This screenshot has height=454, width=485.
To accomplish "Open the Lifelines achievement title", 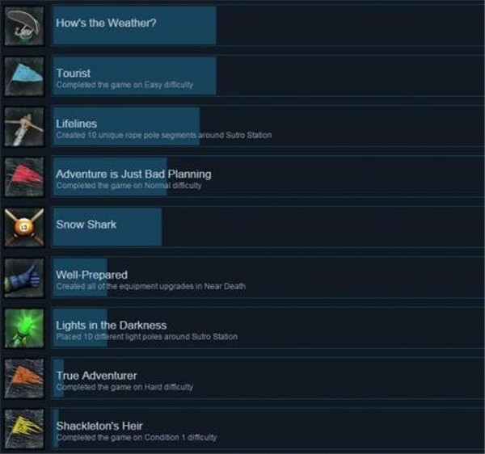I will [x=77, y=124].
